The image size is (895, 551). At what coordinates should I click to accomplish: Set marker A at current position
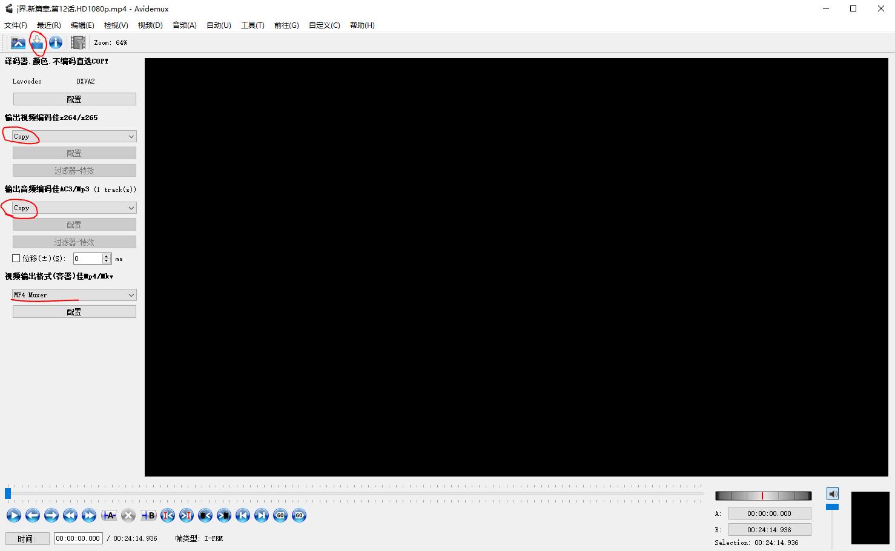[x=110, y=515]
